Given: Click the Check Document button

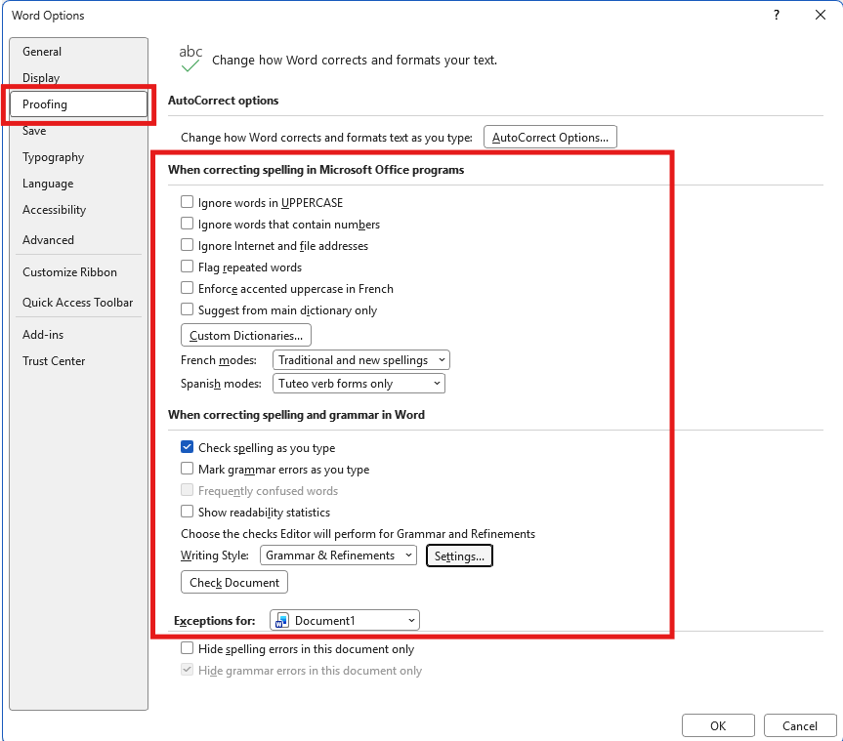Looking at the screenshot, I should (234, 583).
